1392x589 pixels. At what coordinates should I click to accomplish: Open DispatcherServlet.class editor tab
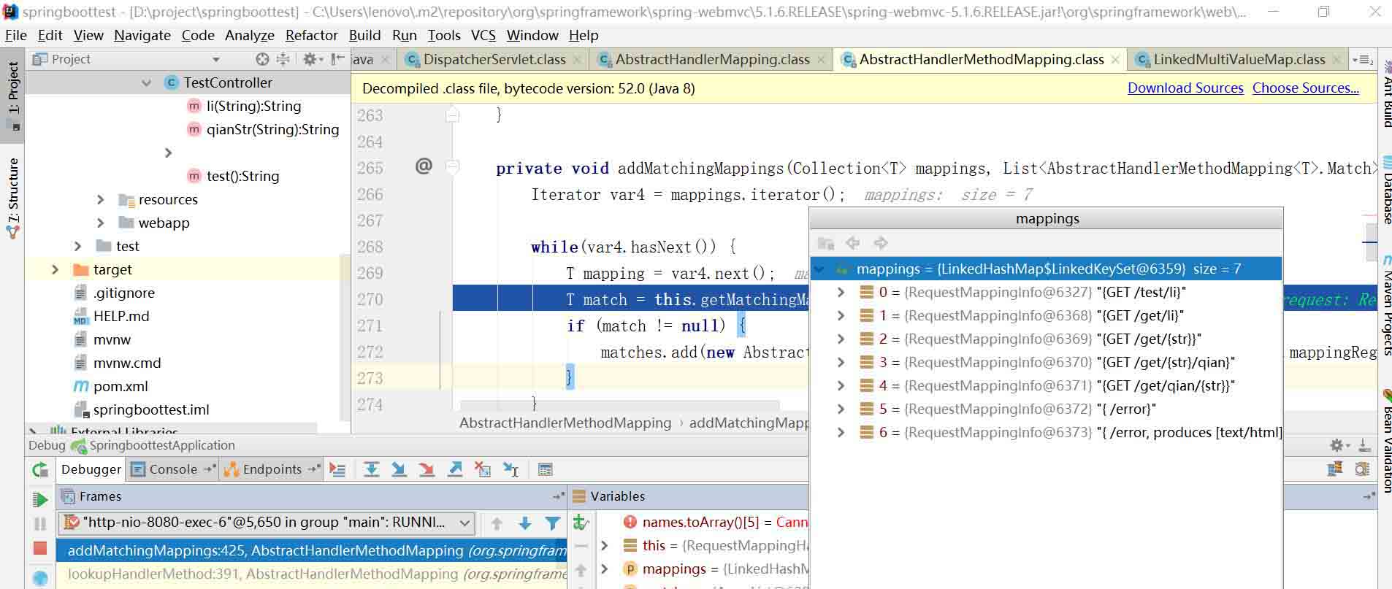click(x=494, y=59)
